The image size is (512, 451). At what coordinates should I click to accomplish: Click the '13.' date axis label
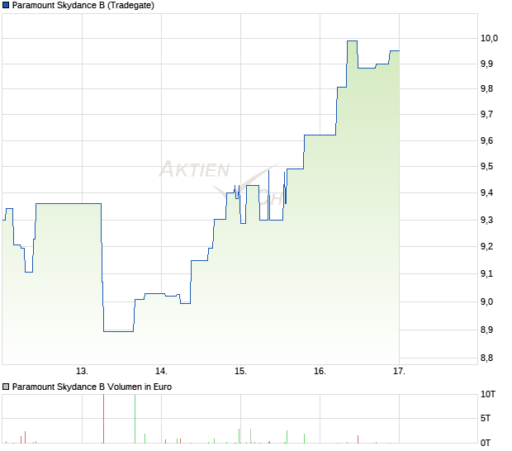[82, 372]
